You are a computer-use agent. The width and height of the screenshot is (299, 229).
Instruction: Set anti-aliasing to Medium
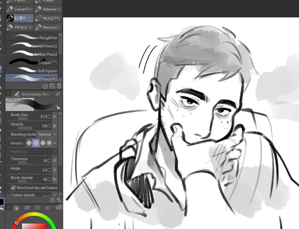43,143
